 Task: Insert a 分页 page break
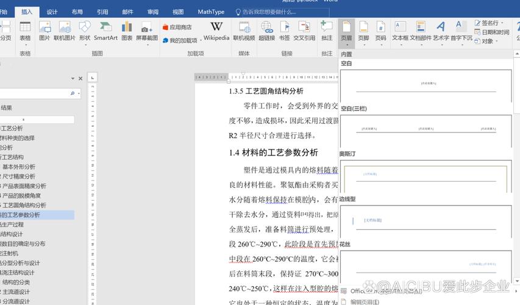click(x=5, y=31)
